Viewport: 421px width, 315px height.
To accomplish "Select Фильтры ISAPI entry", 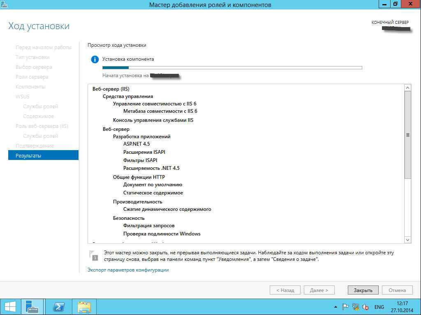I will click(140, 160).
